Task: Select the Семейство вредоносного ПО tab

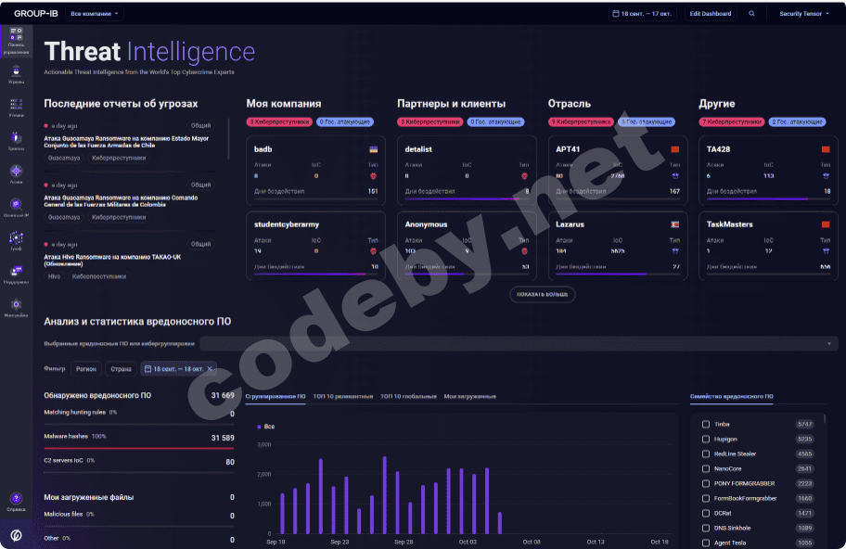Action: pos(731,396)
